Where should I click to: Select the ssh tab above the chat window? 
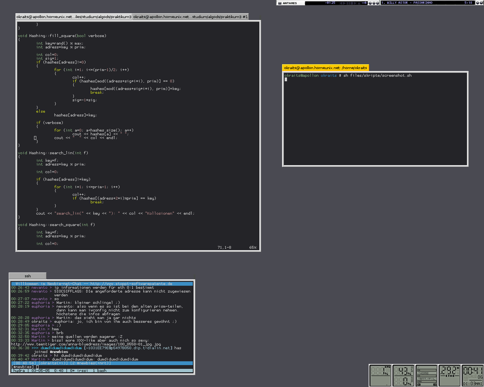click(27, 276)
